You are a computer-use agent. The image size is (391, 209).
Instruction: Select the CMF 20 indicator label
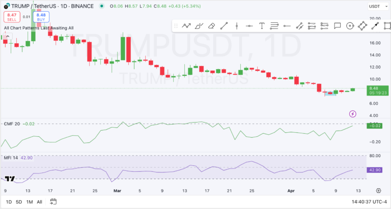[x=12, y=124]
